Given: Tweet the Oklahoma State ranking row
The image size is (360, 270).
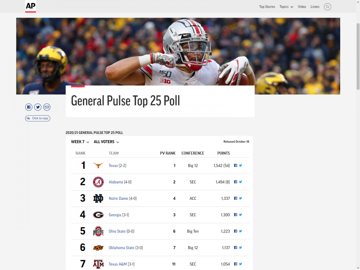Looking at the screenshot, I should pyautogui.click(x=240, y=248).
